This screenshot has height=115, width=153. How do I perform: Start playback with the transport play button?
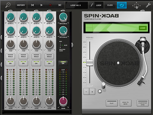click(x=41, y=5)
